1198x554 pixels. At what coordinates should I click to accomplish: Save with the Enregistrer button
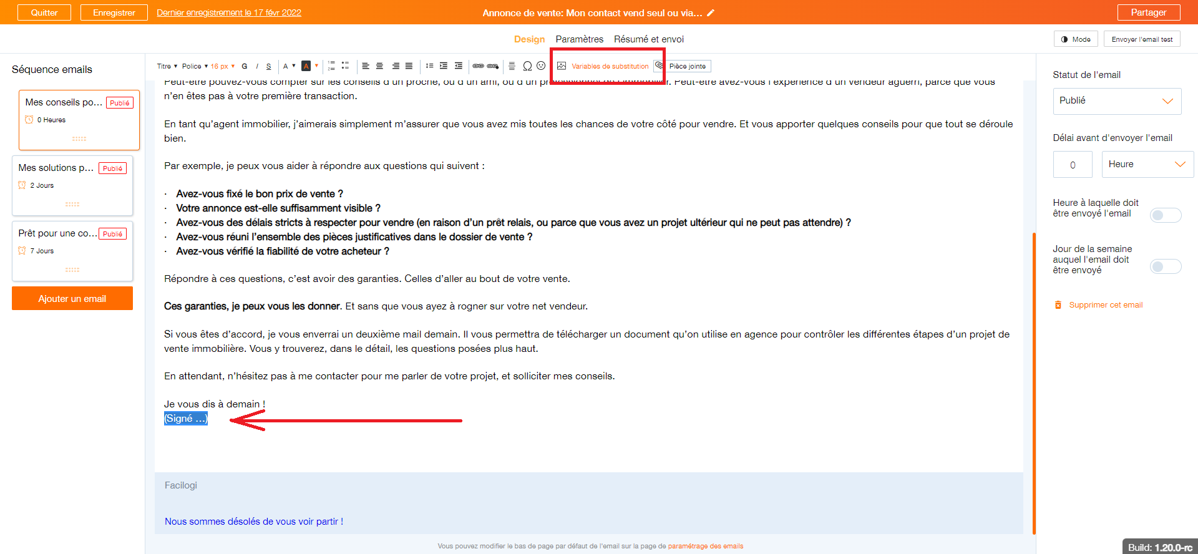click(114, 12)
